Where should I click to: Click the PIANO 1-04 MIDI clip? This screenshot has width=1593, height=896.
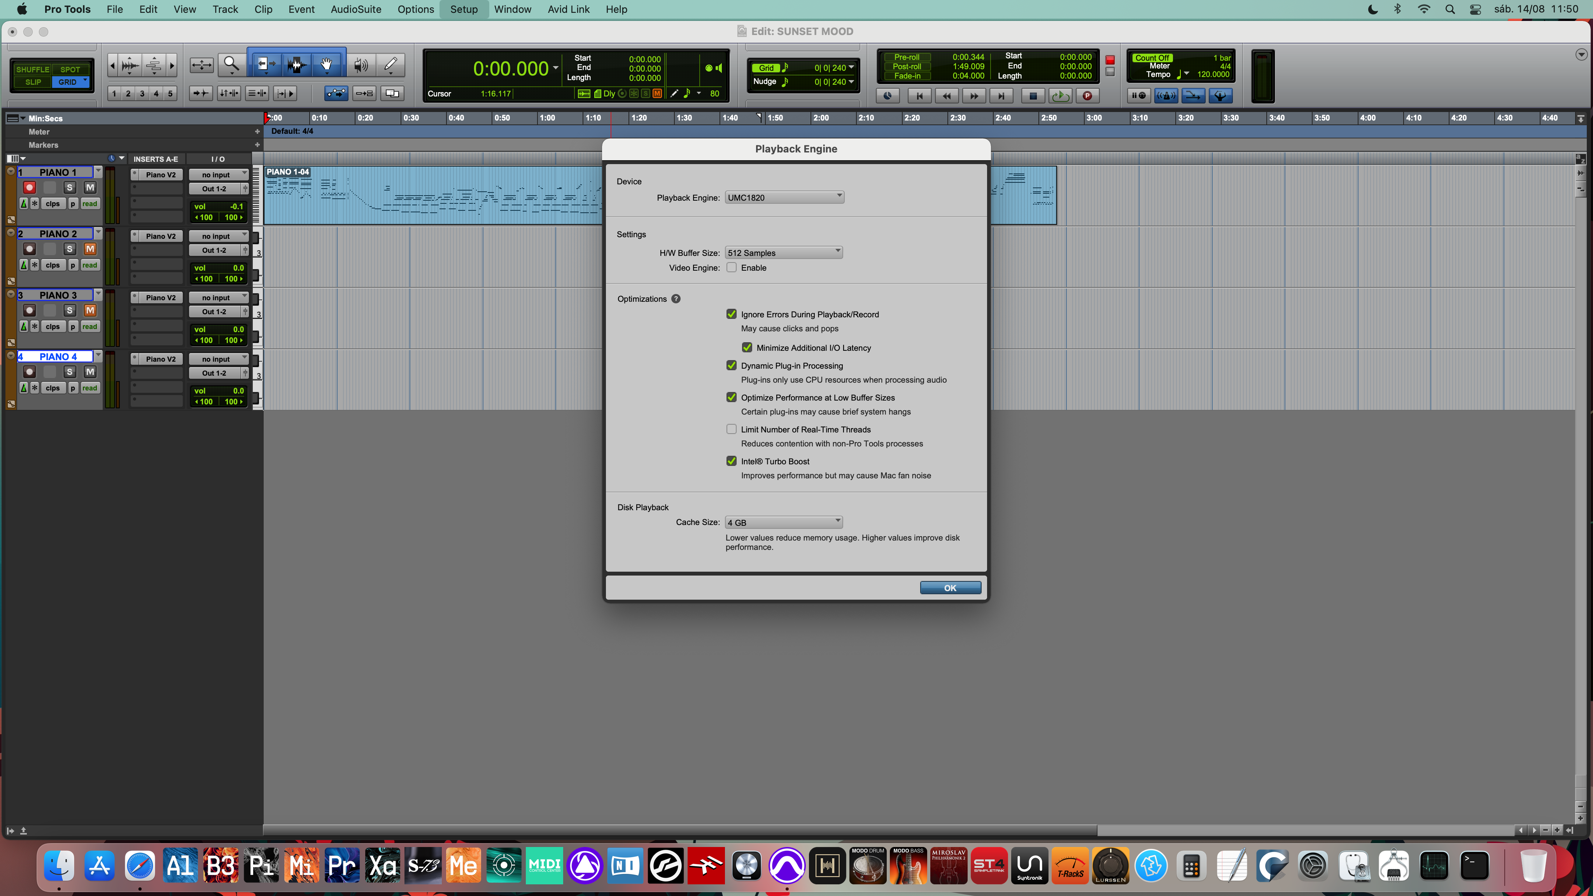point(433,195)
